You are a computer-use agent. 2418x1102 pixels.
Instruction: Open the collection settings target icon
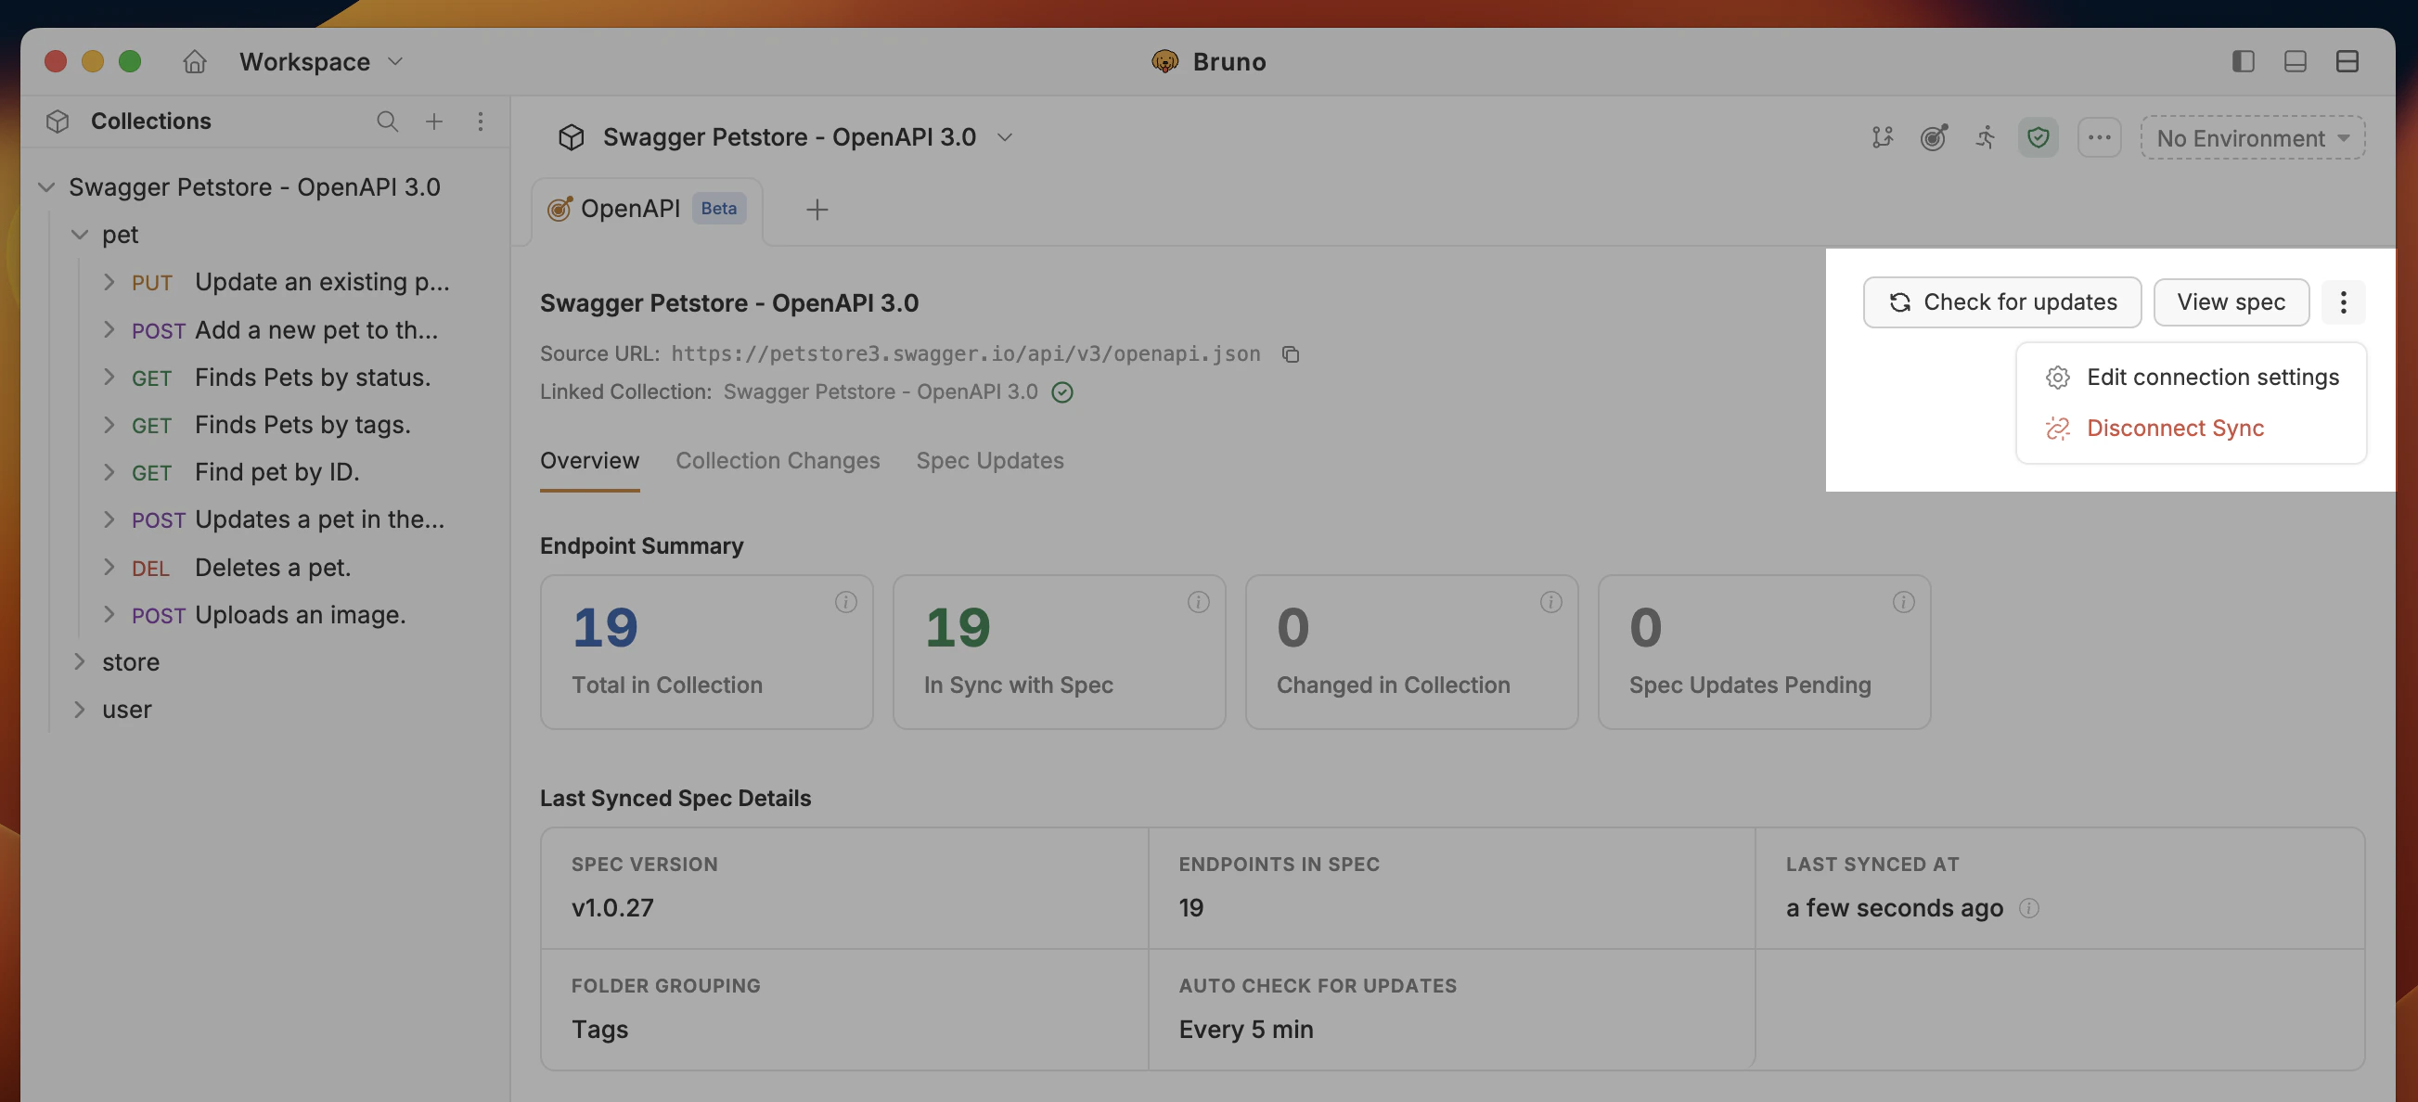coord(1934,137)
